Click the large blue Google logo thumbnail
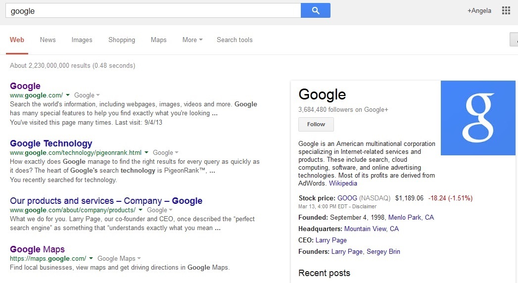The width and height of the screenshot is (518, 283). [x=478, y=118]
